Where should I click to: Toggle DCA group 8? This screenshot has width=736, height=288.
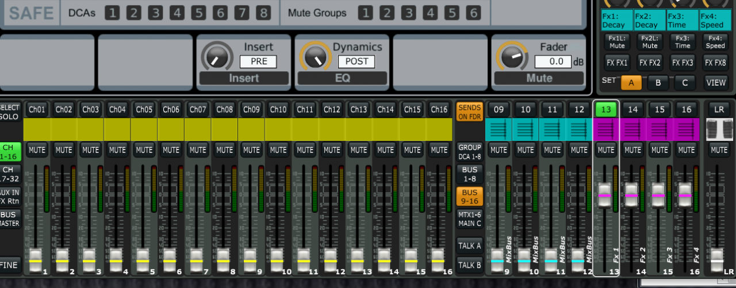263,13
